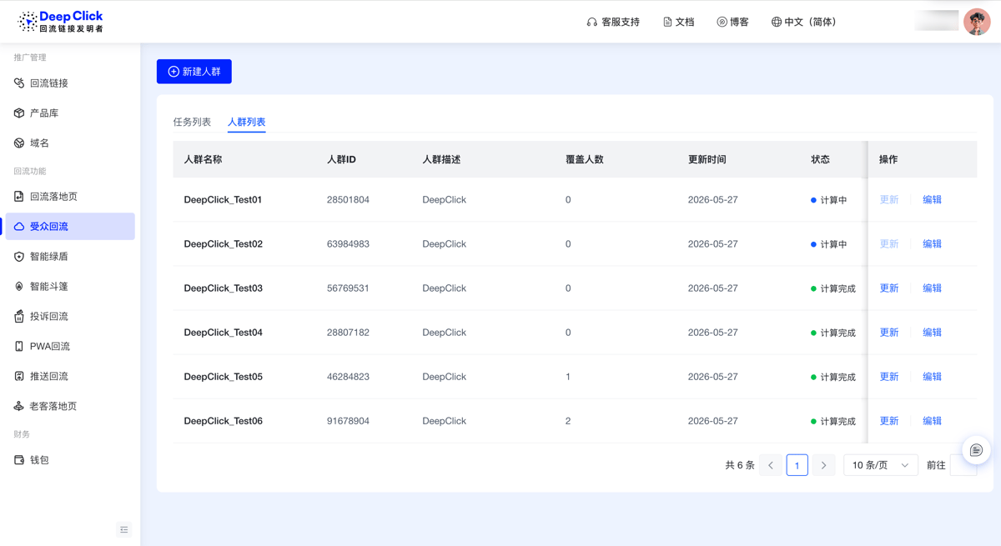Select page 1 in pagination
Screen dimensions: 1001x546
tap(797, 465)
